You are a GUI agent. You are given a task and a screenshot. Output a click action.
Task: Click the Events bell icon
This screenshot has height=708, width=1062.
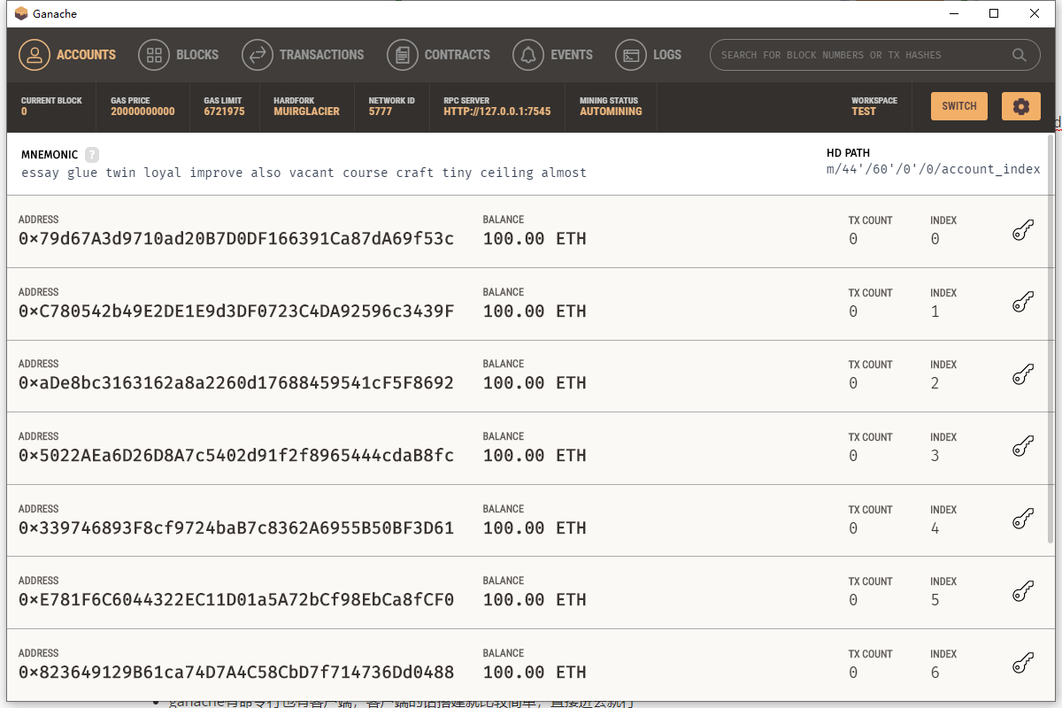coord(528,55)
